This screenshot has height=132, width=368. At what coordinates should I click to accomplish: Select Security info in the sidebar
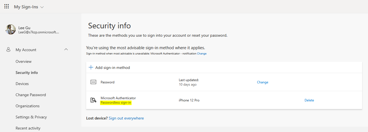tap(27, 73)
